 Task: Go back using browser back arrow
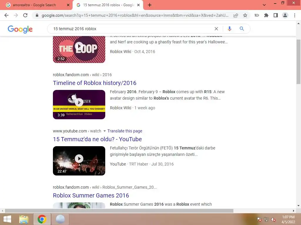6,15
